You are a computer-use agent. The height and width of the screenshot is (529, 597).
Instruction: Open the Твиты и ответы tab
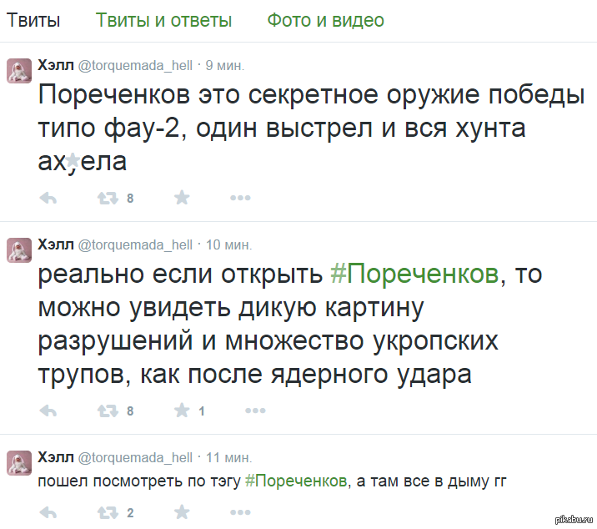click(163, 21)
